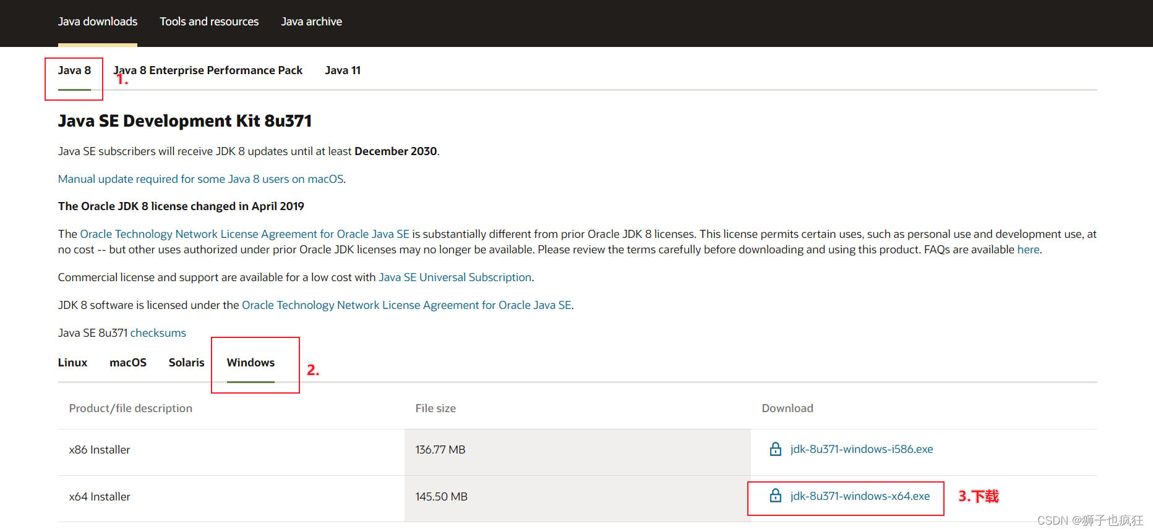Download jdk-8u371-windows-x64.exe
1153x532 pixels.
[x=860, y=496]
